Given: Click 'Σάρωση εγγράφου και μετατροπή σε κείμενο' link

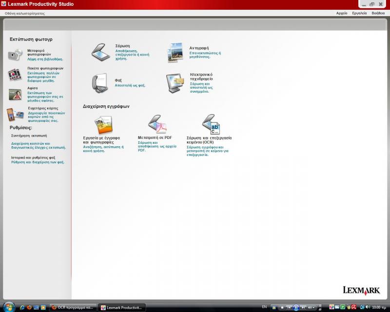Looking at the screenshot, I should (x=208, y=151).
